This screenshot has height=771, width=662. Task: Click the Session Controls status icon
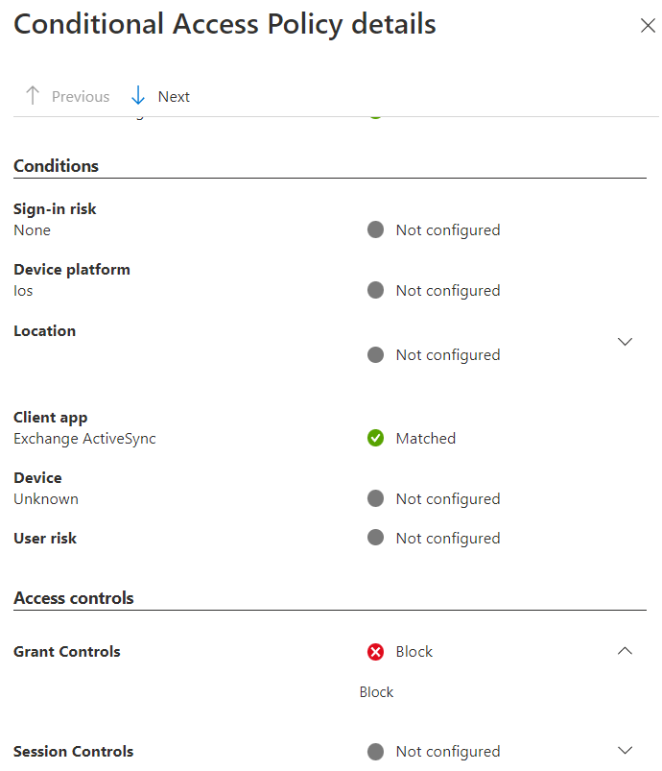click(x=375, y=751)
